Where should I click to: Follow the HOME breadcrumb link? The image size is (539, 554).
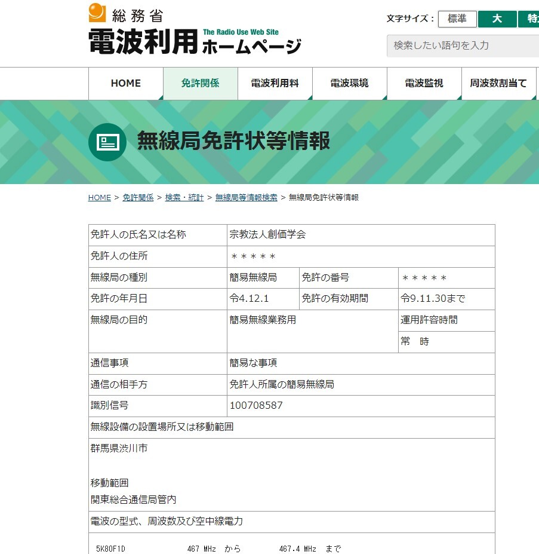pyautogui.click(x=100, y=197)
